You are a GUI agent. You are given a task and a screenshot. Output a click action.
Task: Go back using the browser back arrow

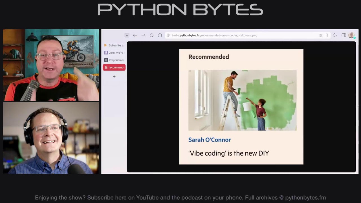[135, 35]
